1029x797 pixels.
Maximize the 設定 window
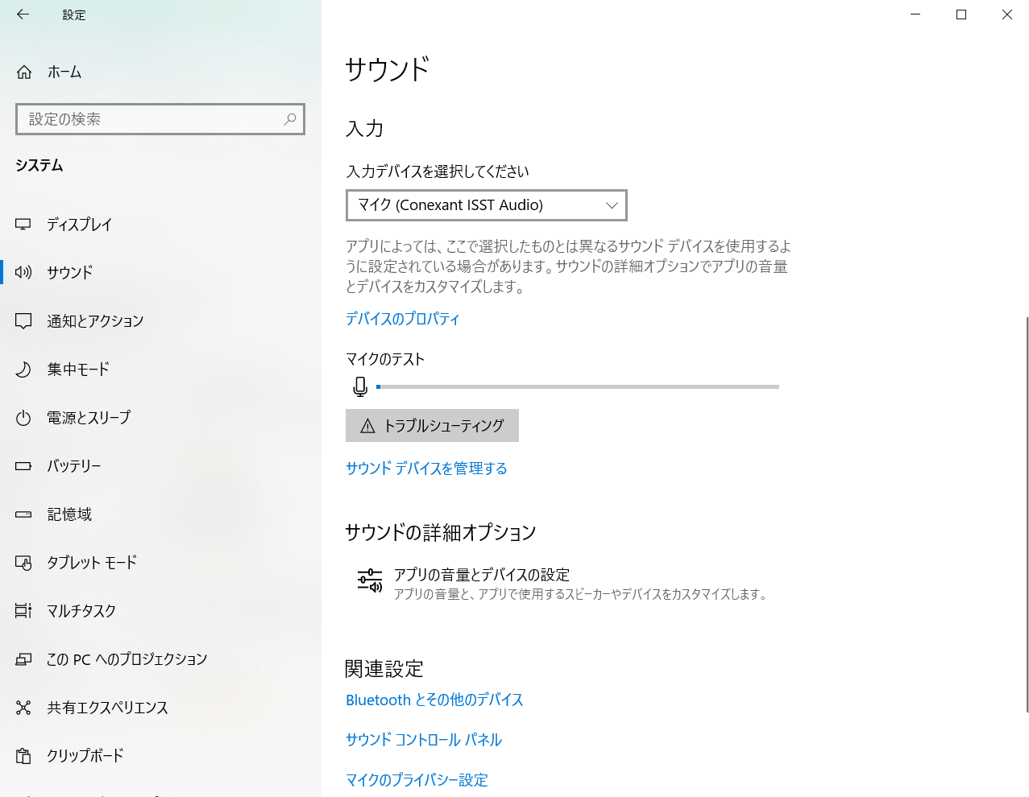[961, 14]
